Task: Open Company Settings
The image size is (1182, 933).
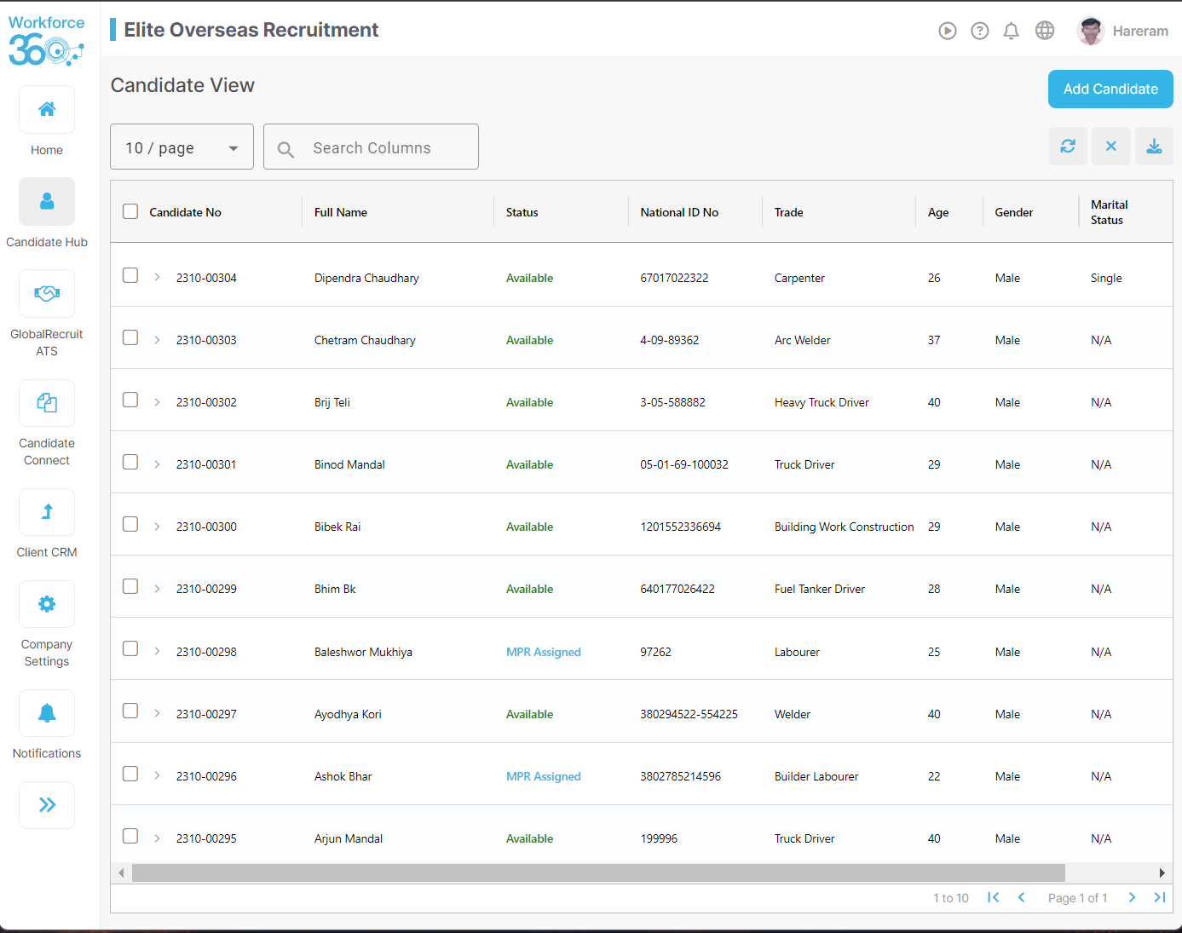Action: pos(47,604)
